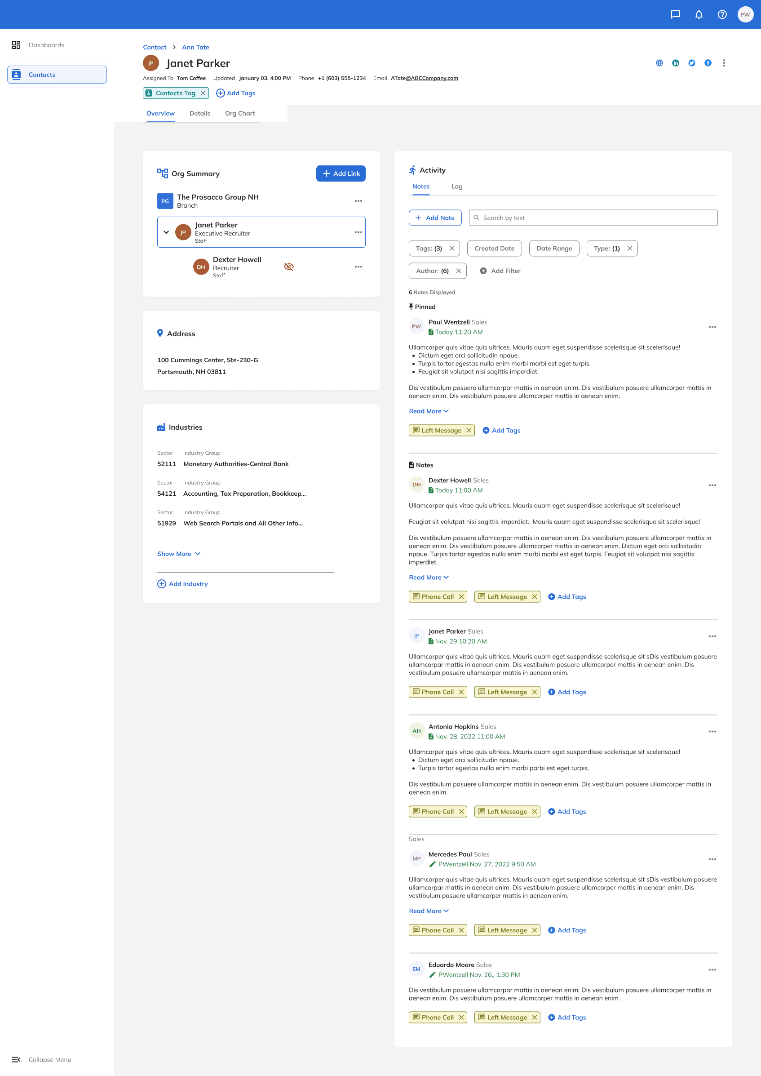Click the Add Note button
The image size is (761, 1076).
pos(435,218)
